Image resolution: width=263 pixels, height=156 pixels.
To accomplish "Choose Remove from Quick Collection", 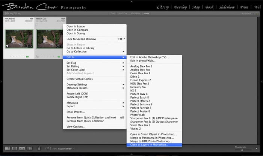I will [x=95, y=121].
